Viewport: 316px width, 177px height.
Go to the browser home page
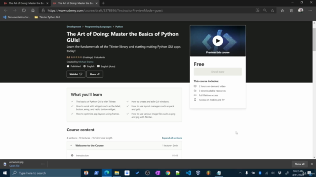33,10
